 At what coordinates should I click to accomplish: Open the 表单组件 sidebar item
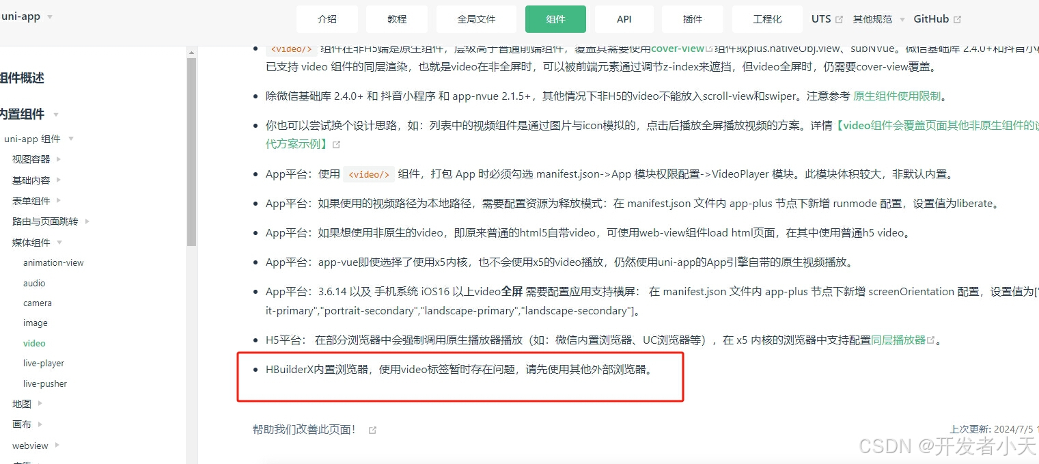pyautogui.click(x=31, y=200)
